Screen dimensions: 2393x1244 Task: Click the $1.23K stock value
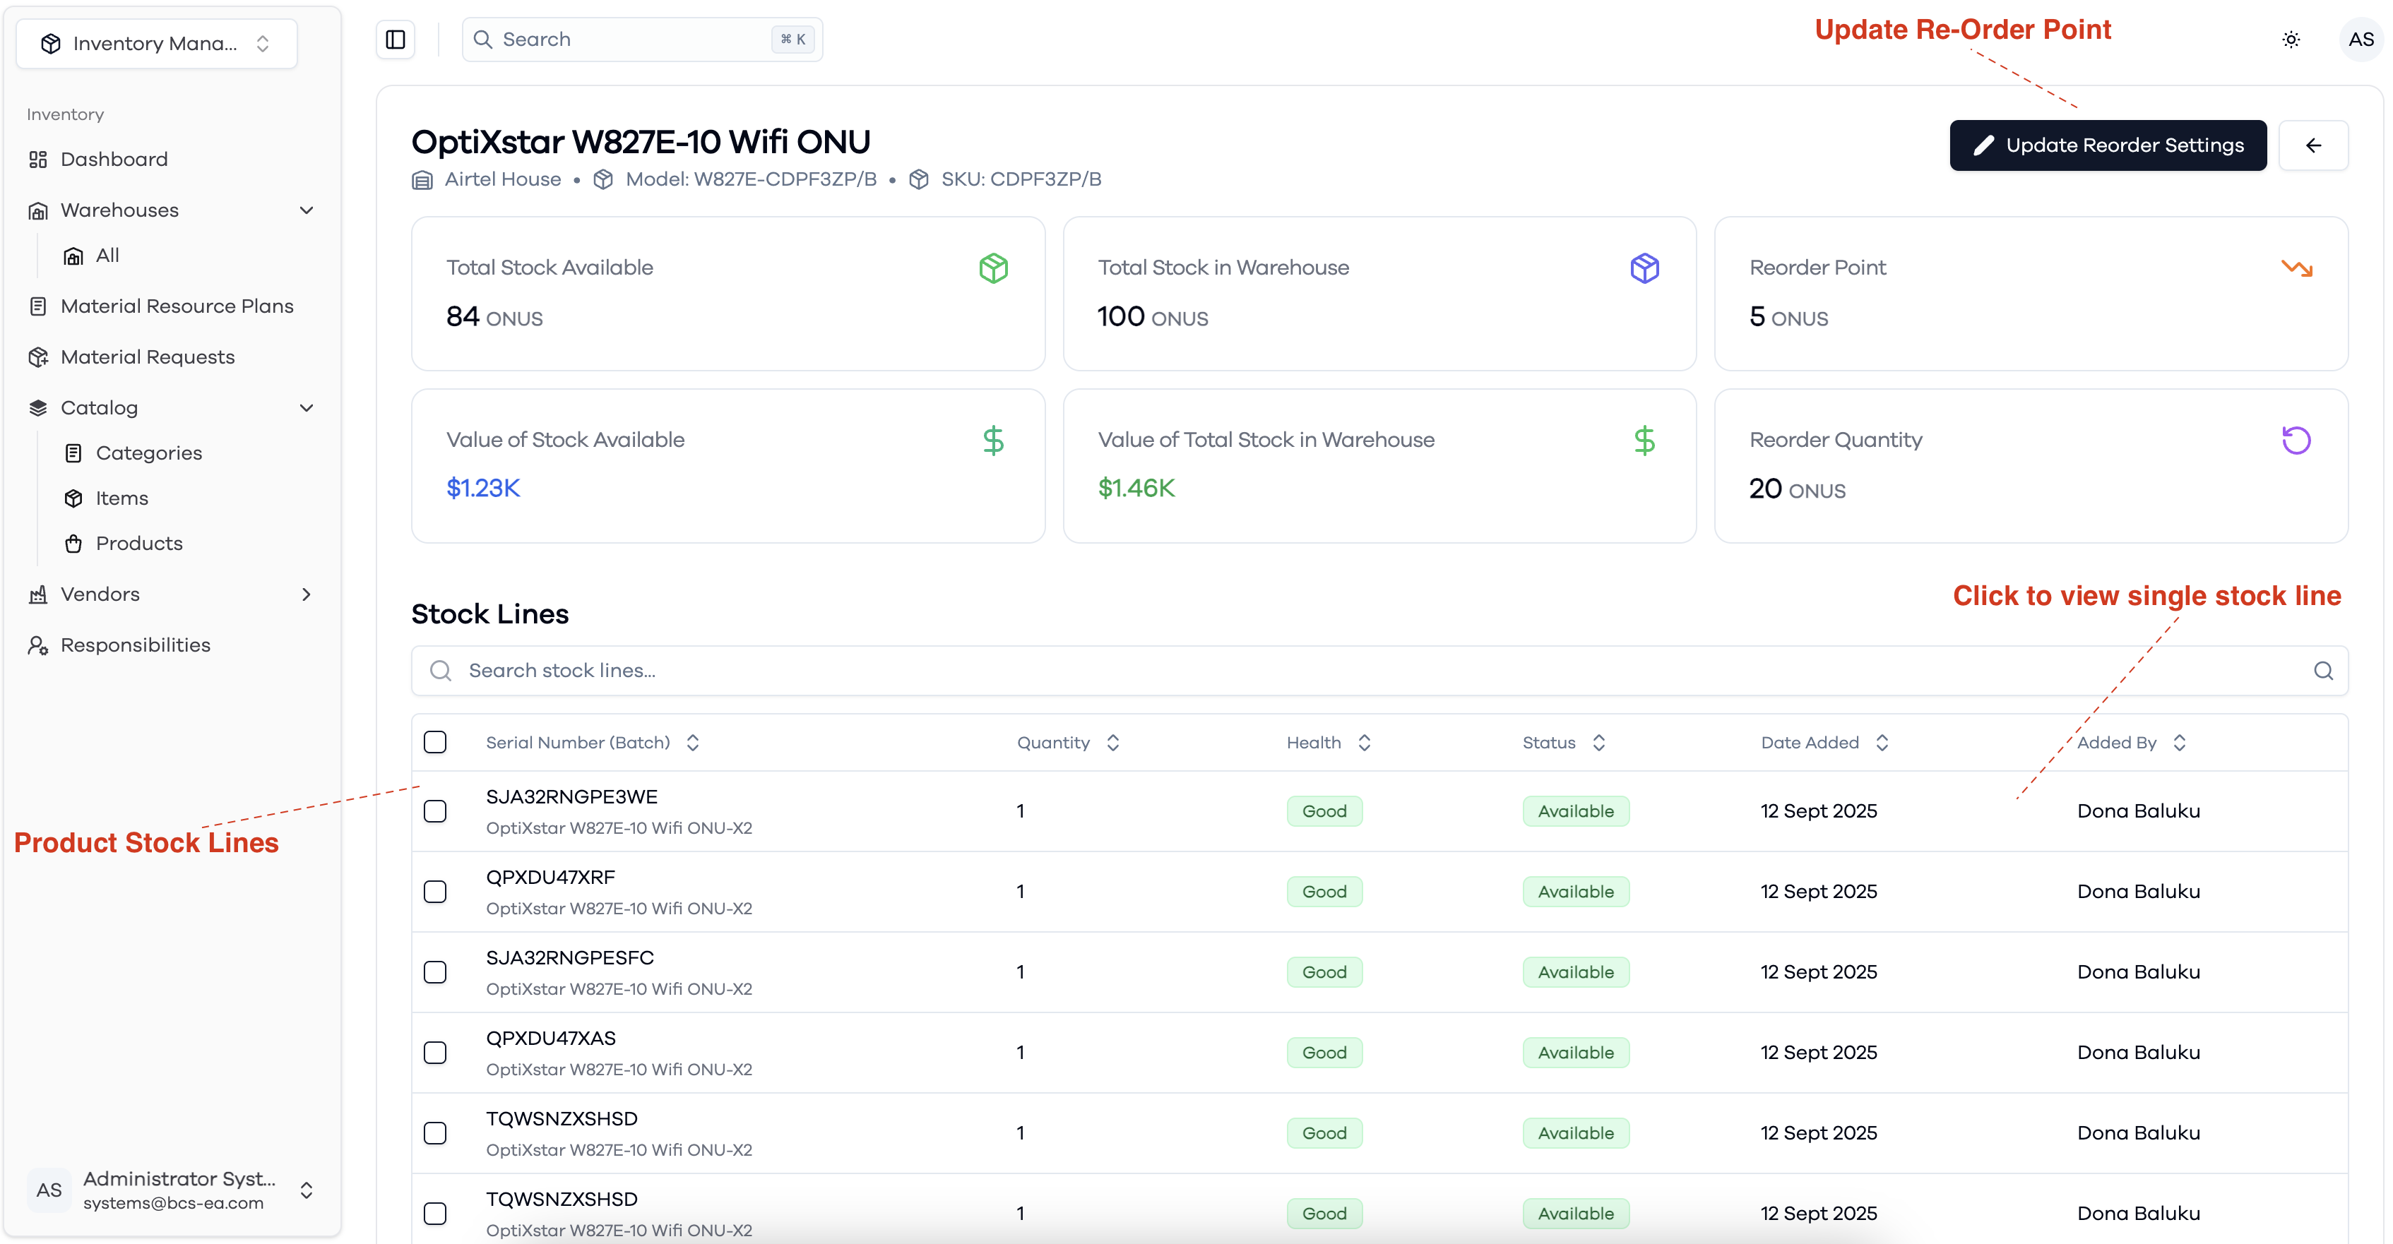coord(483,487)
